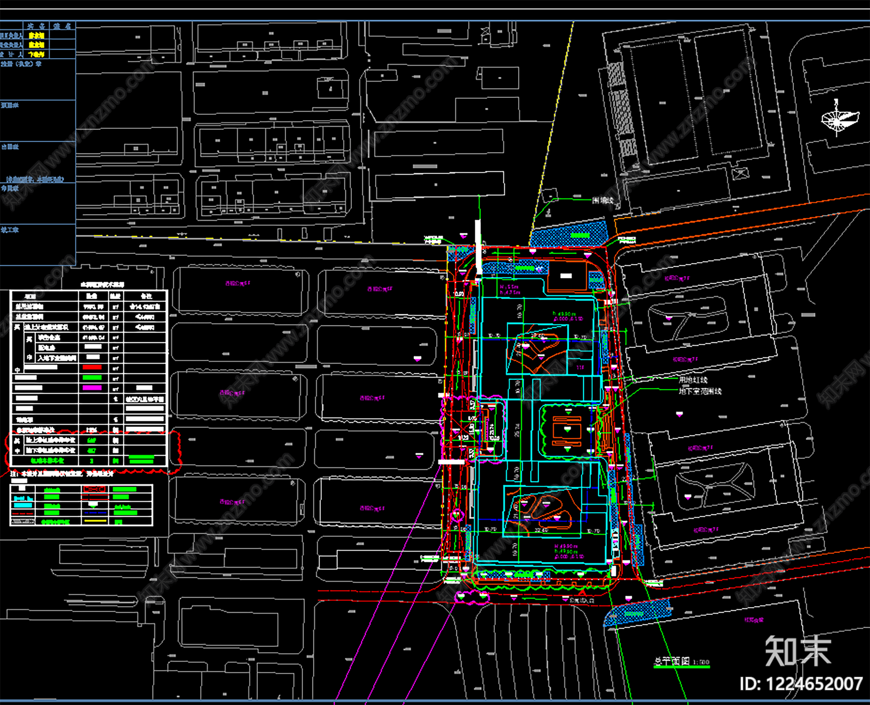
Task: Select the yellow line sample in the legend
Action: point(95,521)
